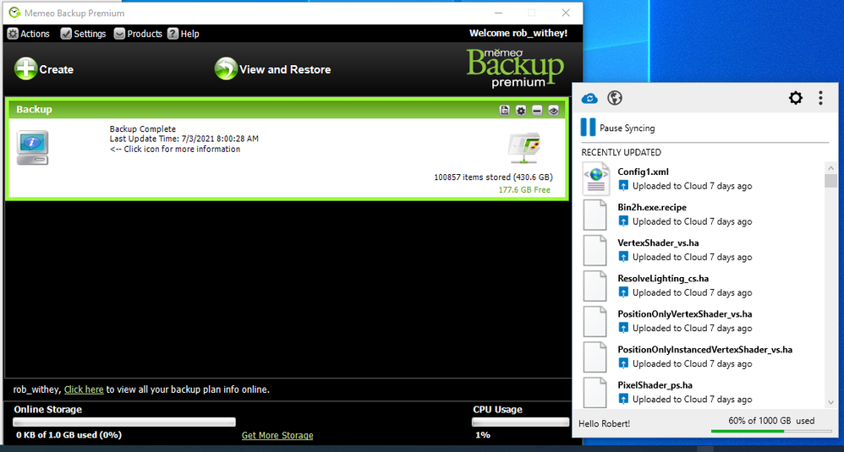This screenshot has height=452, width=844.
Task: Collapse the Backup plan with minus button
Action: pyautogui.click(x=537, y=110)
